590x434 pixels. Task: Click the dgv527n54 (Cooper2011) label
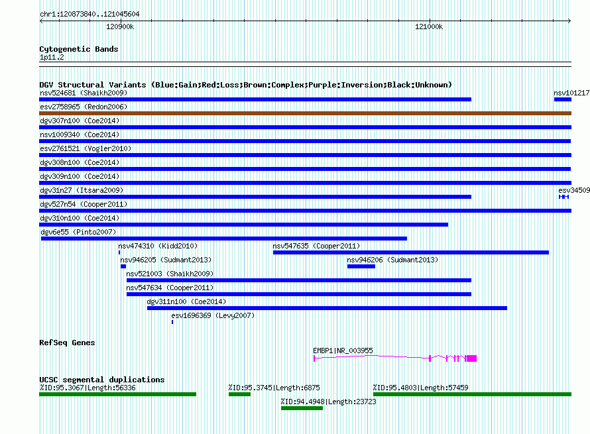click(x=84, y=204)
